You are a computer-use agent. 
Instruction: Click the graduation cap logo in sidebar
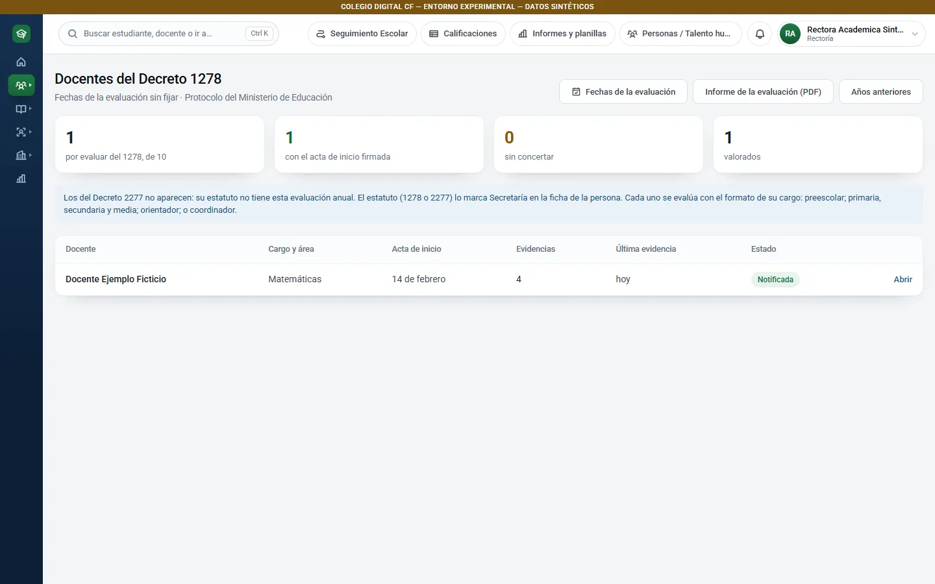(x=21, y=34)
